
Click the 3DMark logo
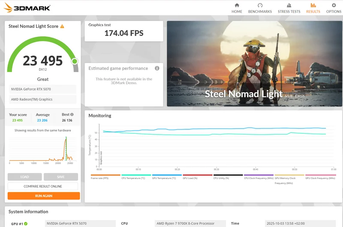[x=27, y=8]
